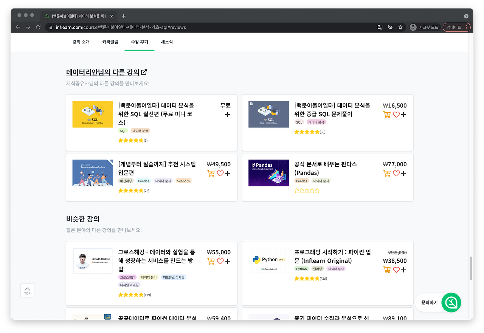The width and height of the screenshot is (484, 333).
Task: Add 그로스해킹 course to cart
Action: 211,261
